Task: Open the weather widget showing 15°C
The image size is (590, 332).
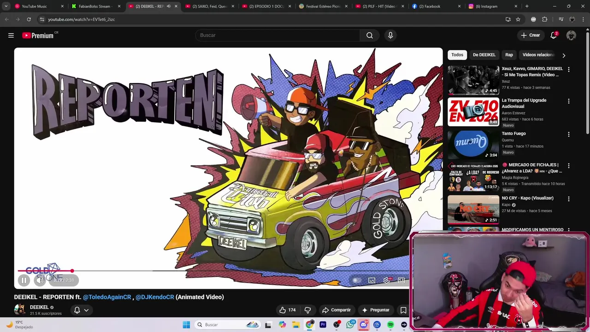Action: click(x=19, y=325)
